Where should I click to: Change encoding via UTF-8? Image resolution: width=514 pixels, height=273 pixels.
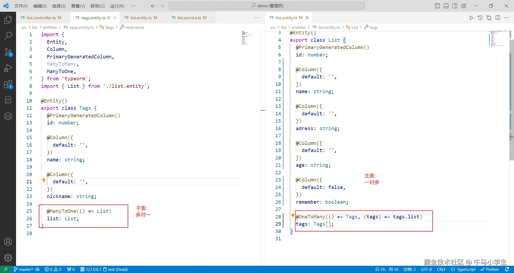point(426,269)
